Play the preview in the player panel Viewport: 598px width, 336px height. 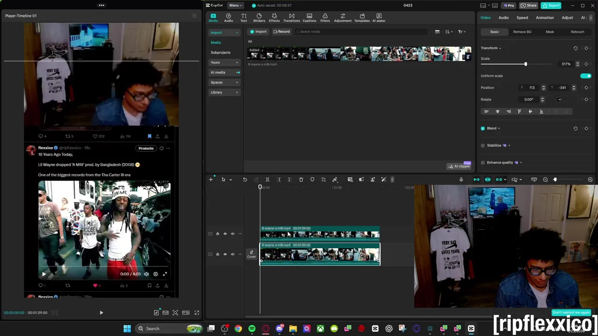coord(101,313)
